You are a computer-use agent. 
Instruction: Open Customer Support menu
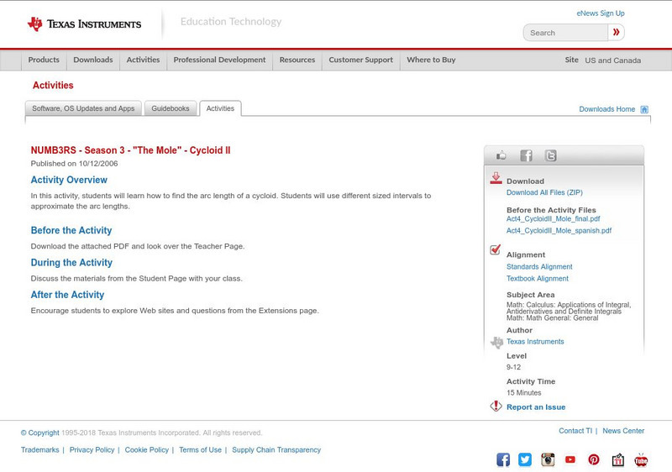[x=361, y=60]
